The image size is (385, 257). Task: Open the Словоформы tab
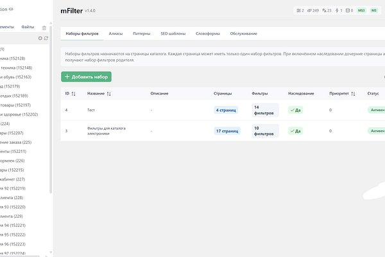coord(208,33)
